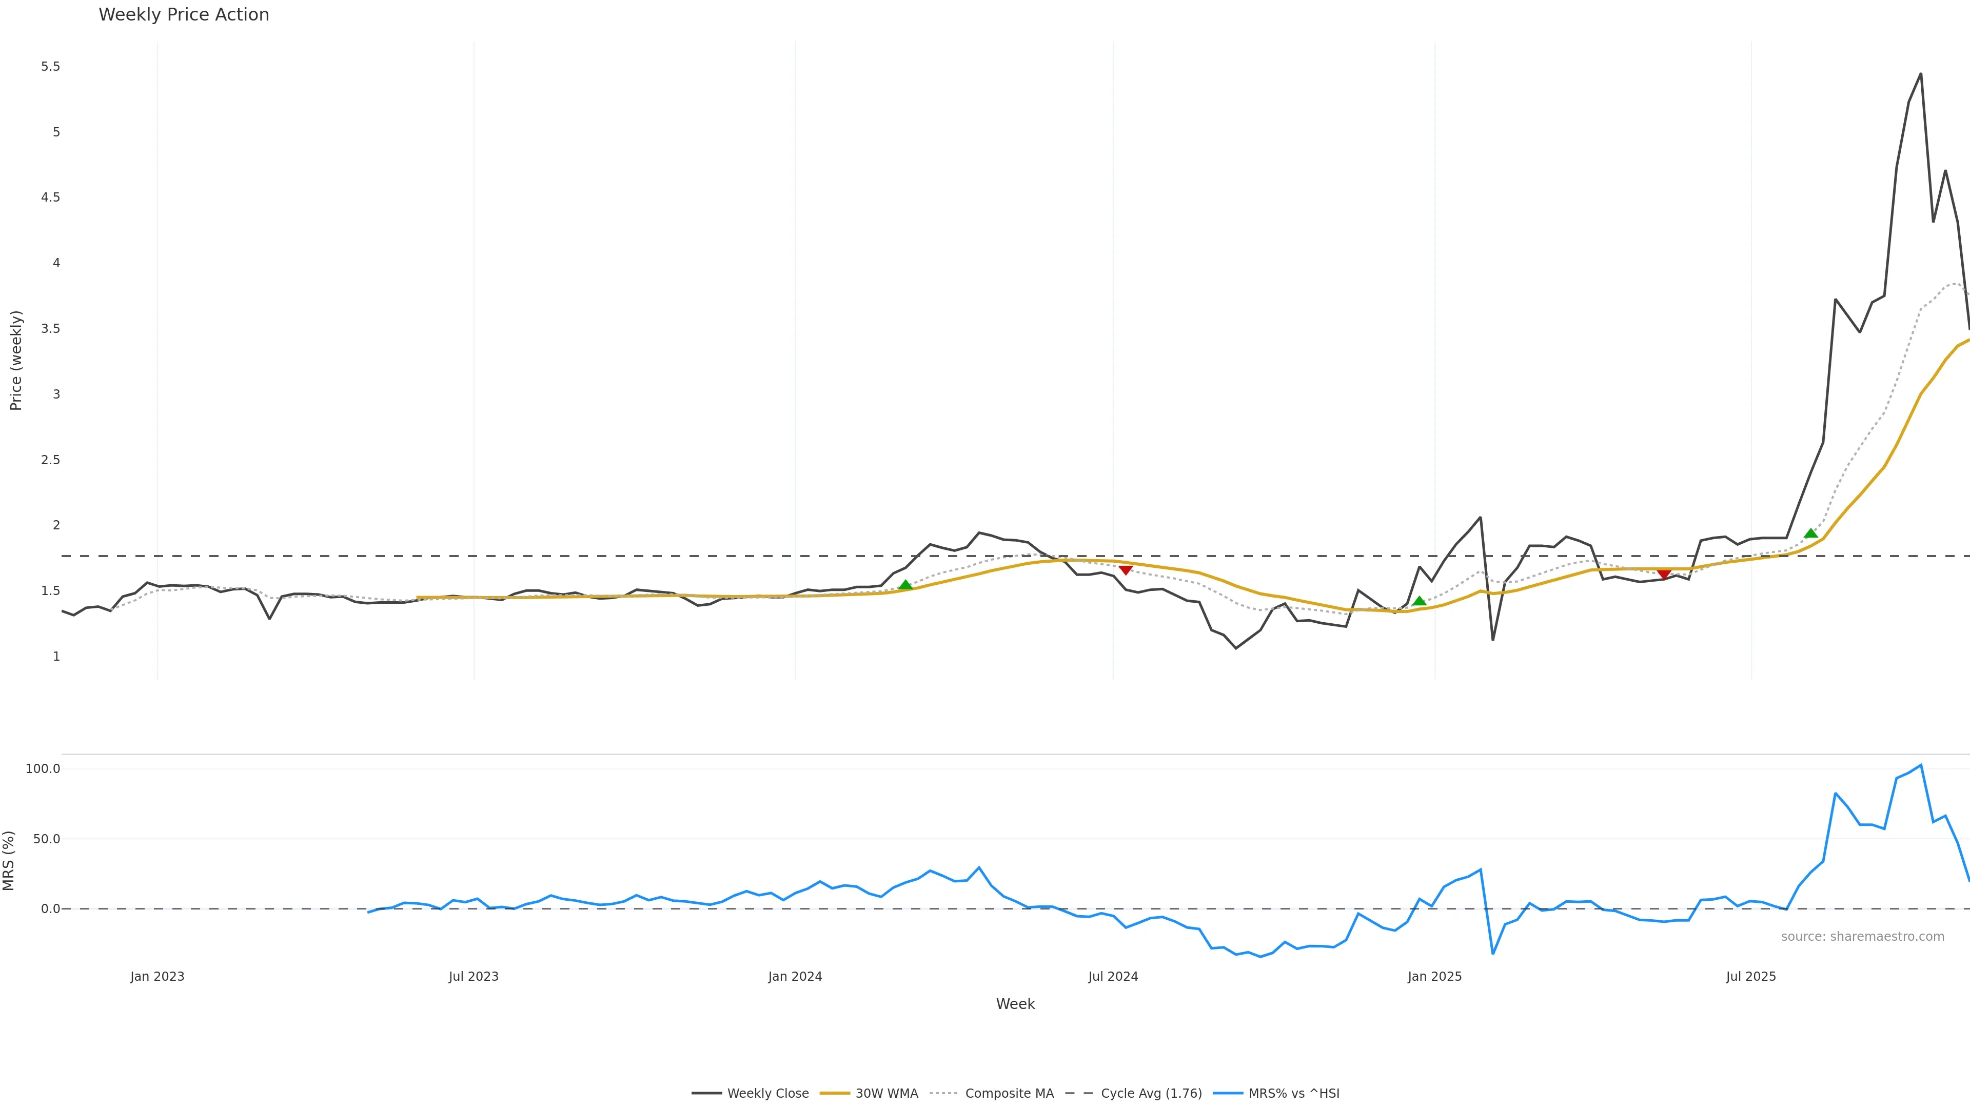Click the green up-triangle marker near August 2025

point(1810,533)
